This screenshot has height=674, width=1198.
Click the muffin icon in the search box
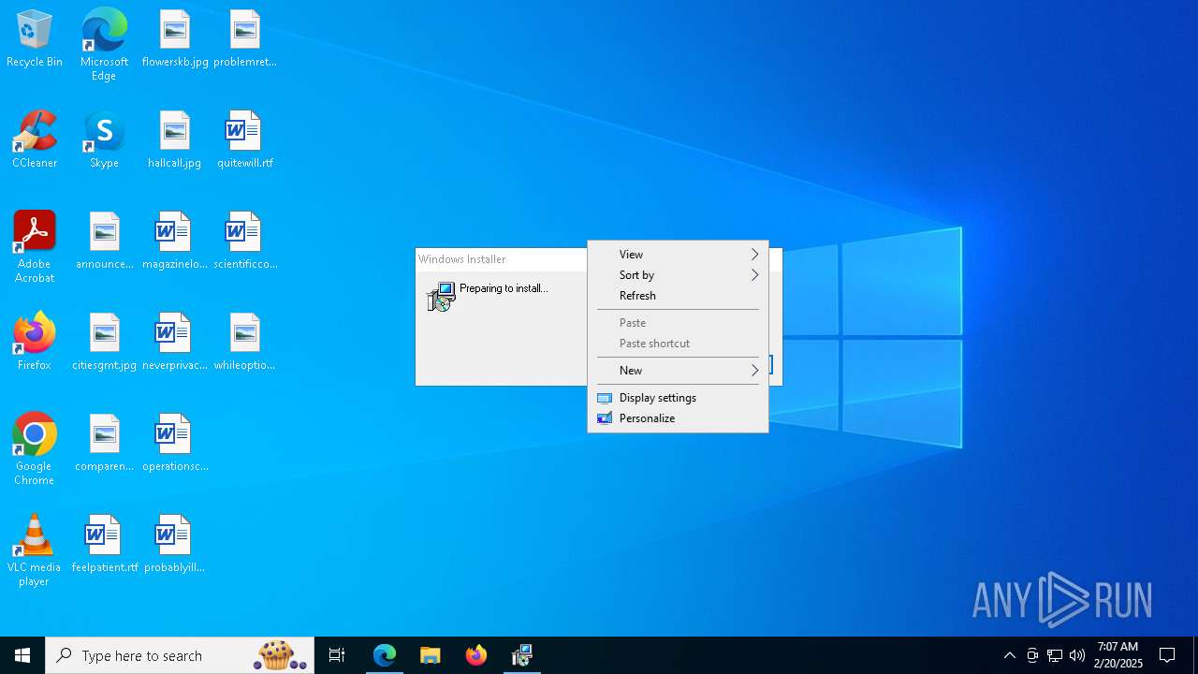click(x=280, y=655)
